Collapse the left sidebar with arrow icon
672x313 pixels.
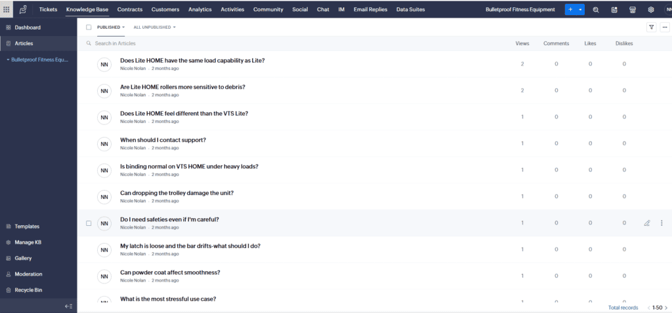pos(68,306)
